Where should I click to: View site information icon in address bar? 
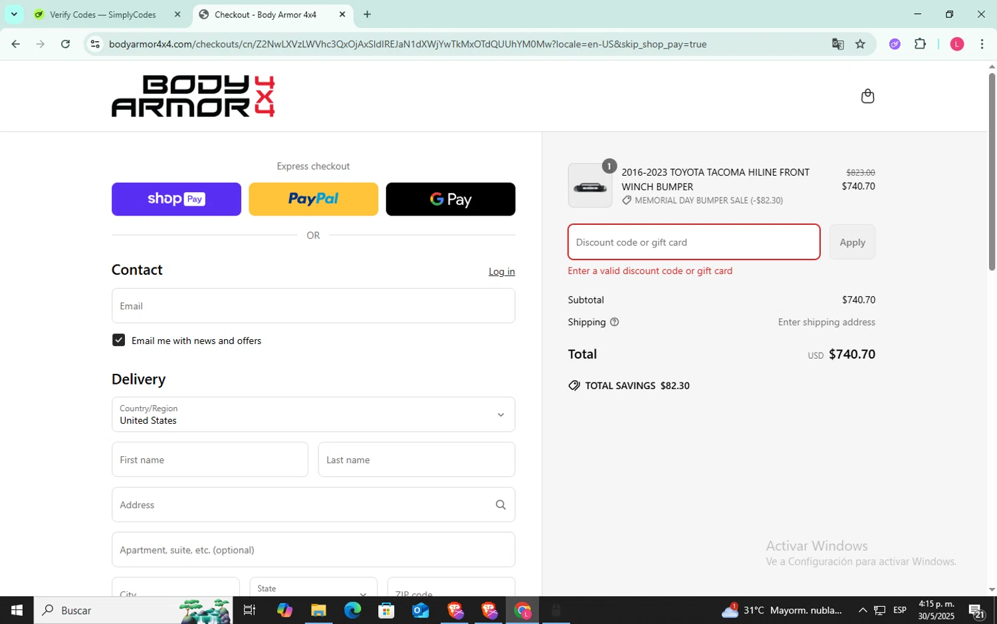pos(95,44)
